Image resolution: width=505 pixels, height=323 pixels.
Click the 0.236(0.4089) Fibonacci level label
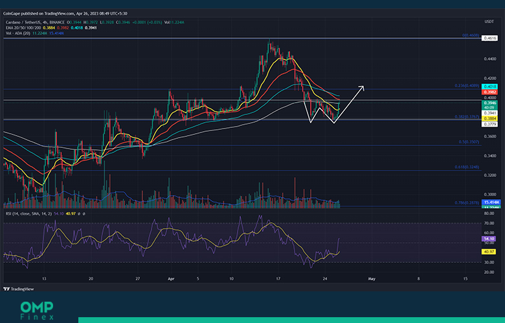467,86
